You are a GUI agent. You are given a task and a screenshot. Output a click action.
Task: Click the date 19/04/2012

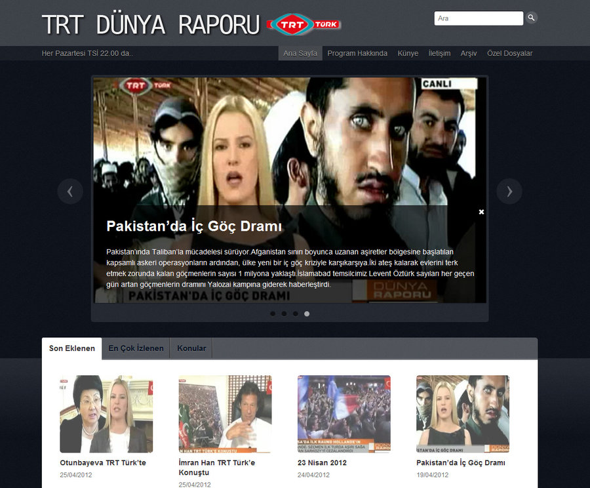[433, 475]
